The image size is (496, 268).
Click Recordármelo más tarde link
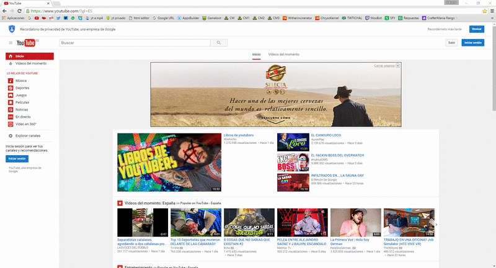pyautogui.click(x=445, y=29)
